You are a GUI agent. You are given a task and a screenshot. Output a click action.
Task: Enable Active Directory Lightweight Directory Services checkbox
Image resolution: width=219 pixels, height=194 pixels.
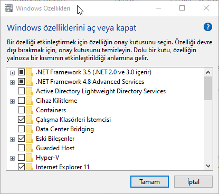tap(21, 91)
